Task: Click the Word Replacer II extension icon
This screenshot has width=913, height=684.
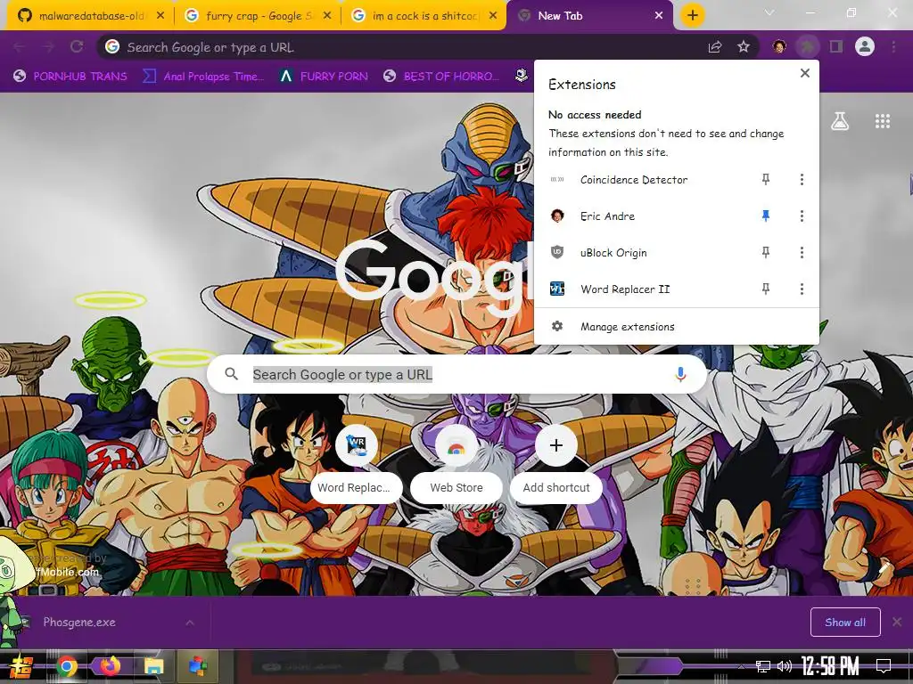Action: pos(557,289)
